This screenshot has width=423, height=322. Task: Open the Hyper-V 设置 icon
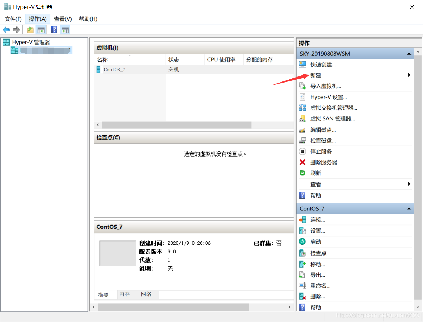(303, 97)
